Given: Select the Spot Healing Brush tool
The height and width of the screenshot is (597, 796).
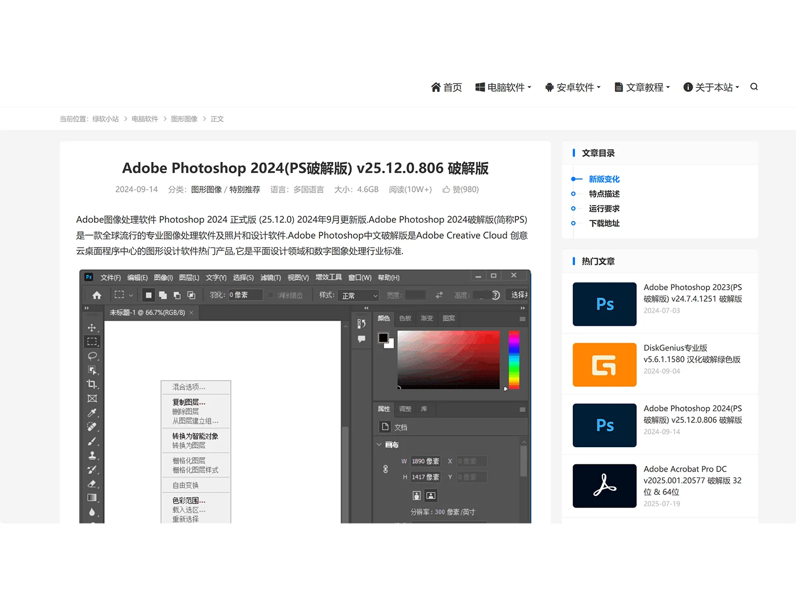Looking at the screenshot, I should click(x=92, y=427).
